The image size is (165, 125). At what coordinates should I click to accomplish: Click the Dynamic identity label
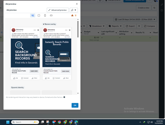(x=17, y=87)
